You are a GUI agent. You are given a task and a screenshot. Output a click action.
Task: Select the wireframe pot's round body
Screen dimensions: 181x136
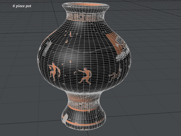[x=84, y=57]
